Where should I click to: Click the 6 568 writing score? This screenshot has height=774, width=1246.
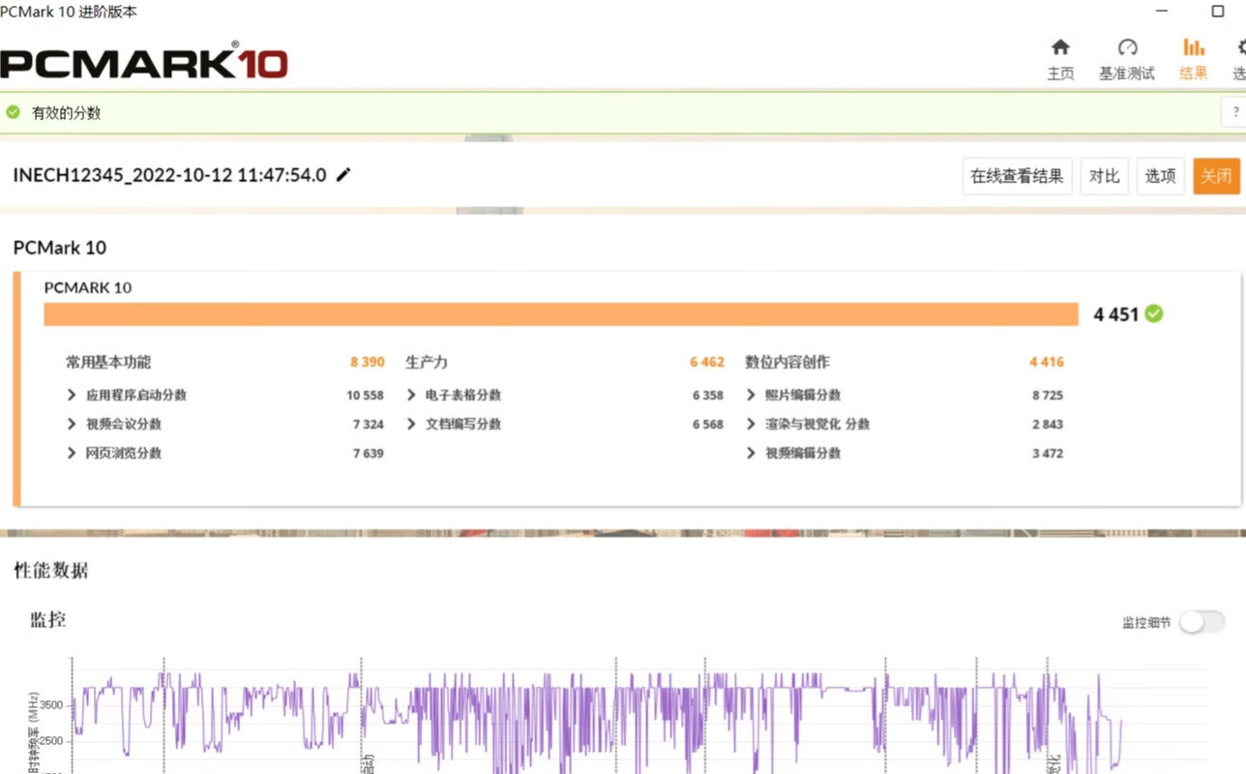708,424
